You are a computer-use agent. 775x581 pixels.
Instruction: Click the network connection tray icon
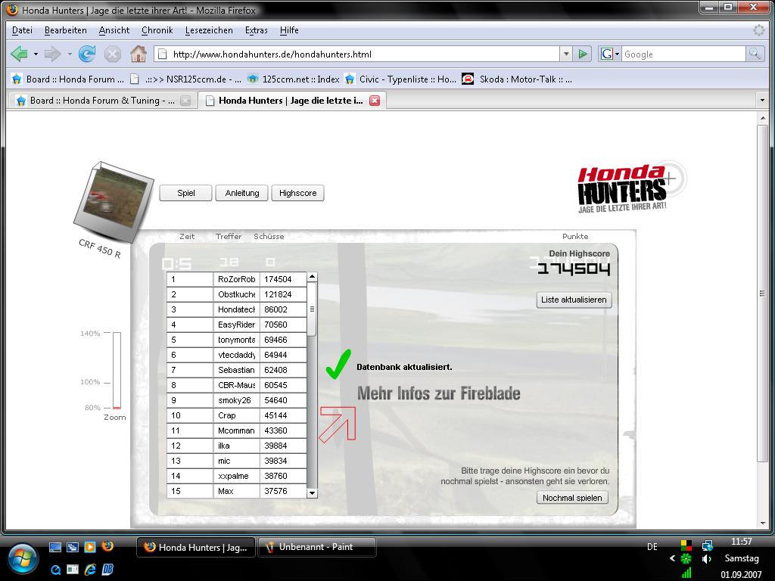tap(708, 545)
